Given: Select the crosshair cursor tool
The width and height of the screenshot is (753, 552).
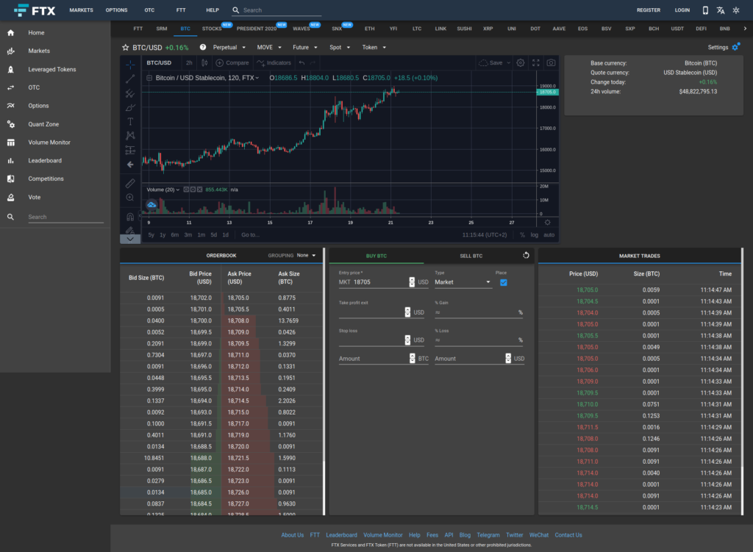Looking at the screenshot, I should coord(130,65).
